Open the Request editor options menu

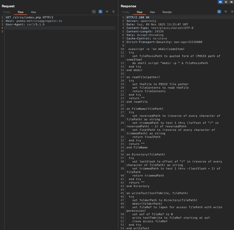113,12
